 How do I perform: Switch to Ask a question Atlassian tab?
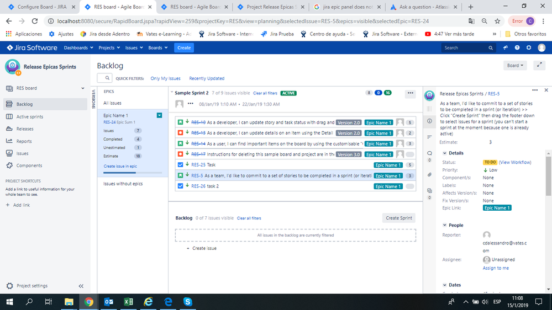[x=423, y=7]
